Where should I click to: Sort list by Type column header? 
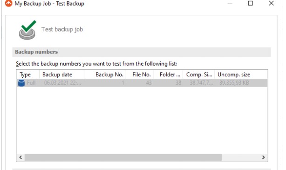point(28,75)
